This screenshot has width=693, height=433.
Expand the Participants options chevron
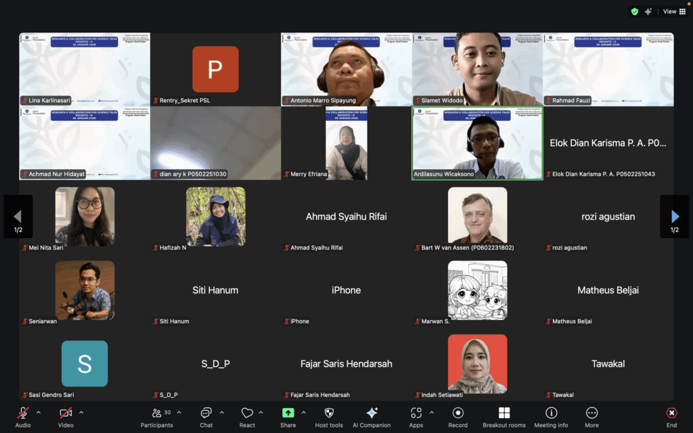[179, 413]
